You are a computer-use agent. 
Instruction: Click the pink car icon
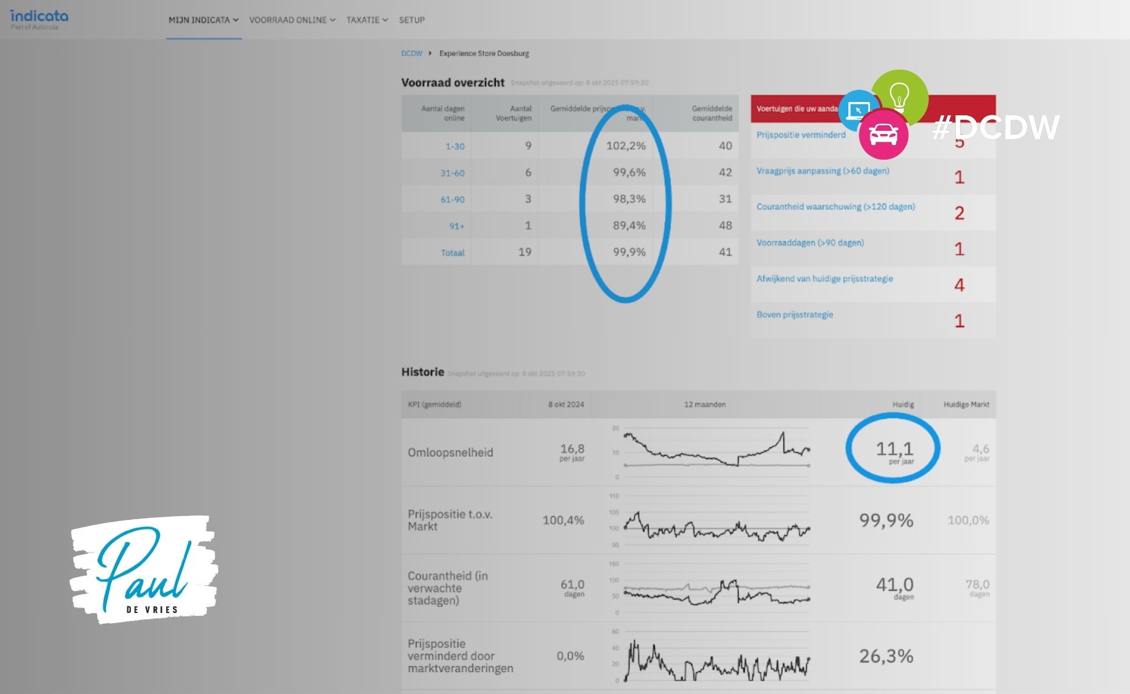883,134
